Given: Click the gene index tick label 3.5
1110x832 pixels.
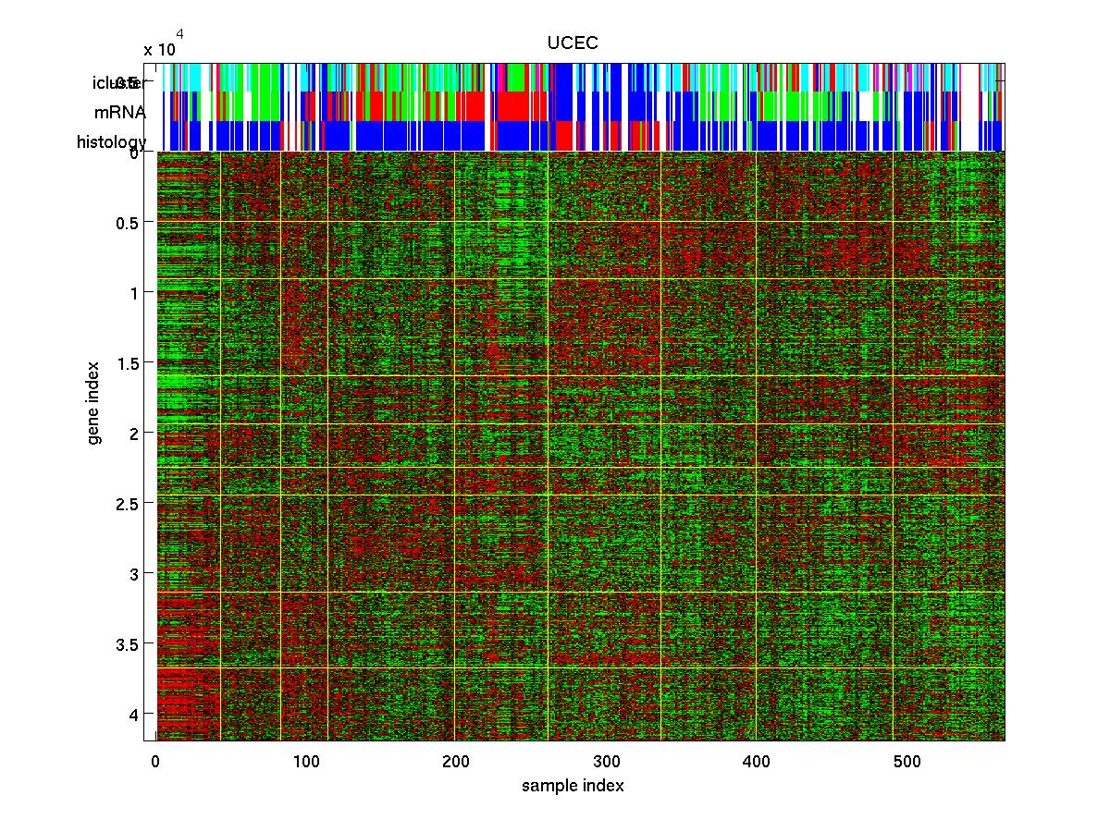Looking at the screenshot, I should point(127,644).
